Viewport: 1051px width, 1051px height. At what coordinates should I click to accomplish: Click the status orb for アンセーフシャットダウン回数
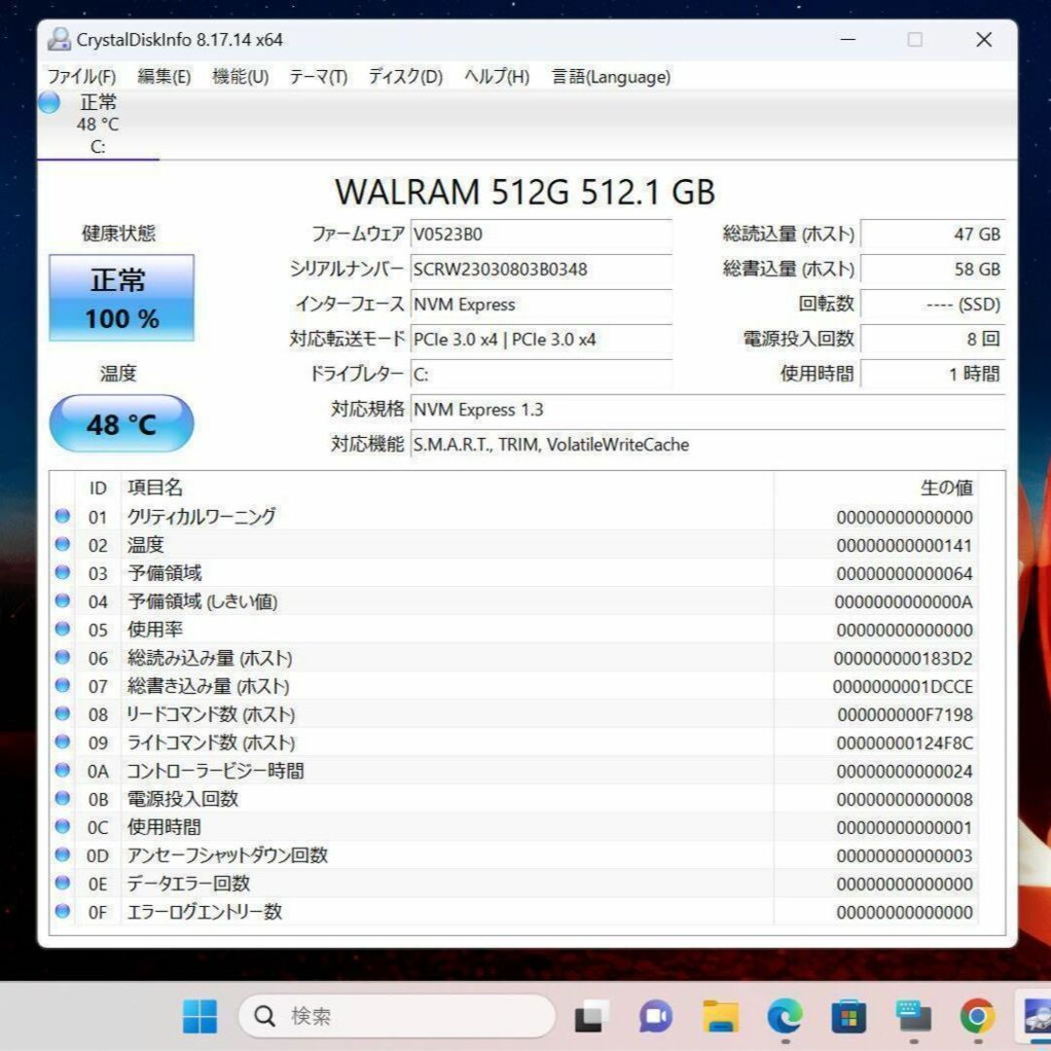tap(62, 854)
